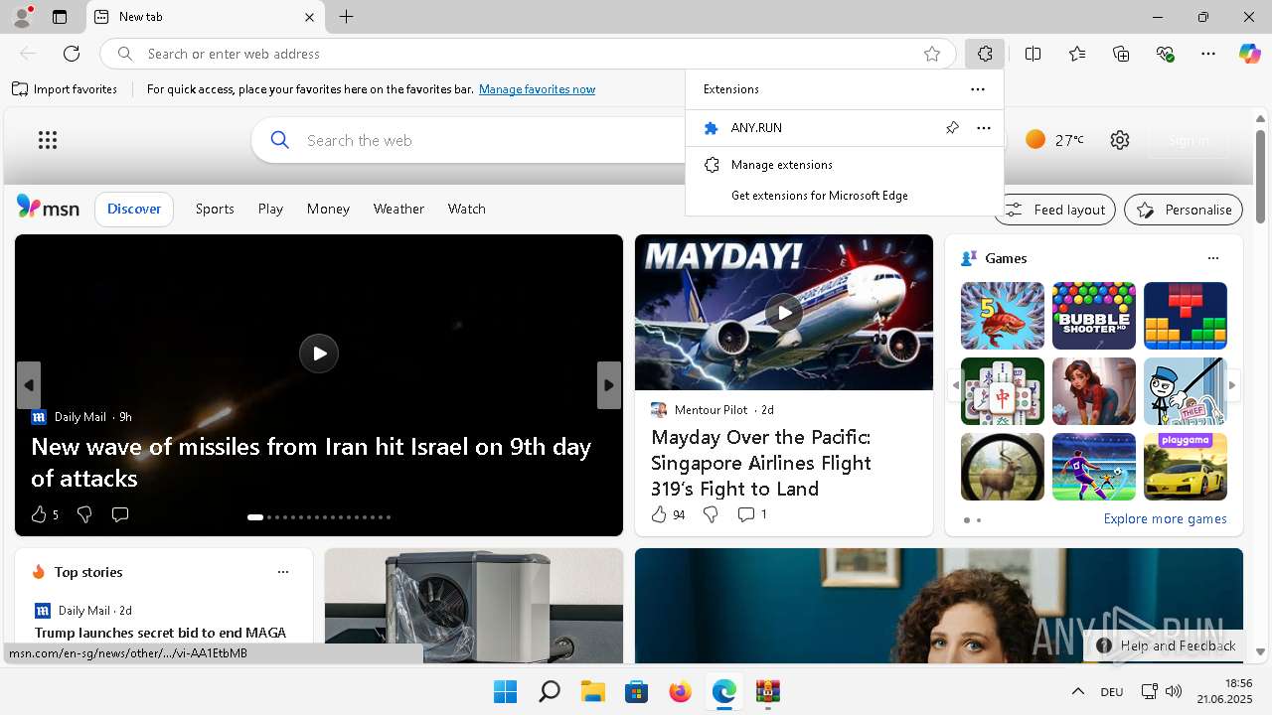Open File Explorer from taskbar

(x=592, y=691)
